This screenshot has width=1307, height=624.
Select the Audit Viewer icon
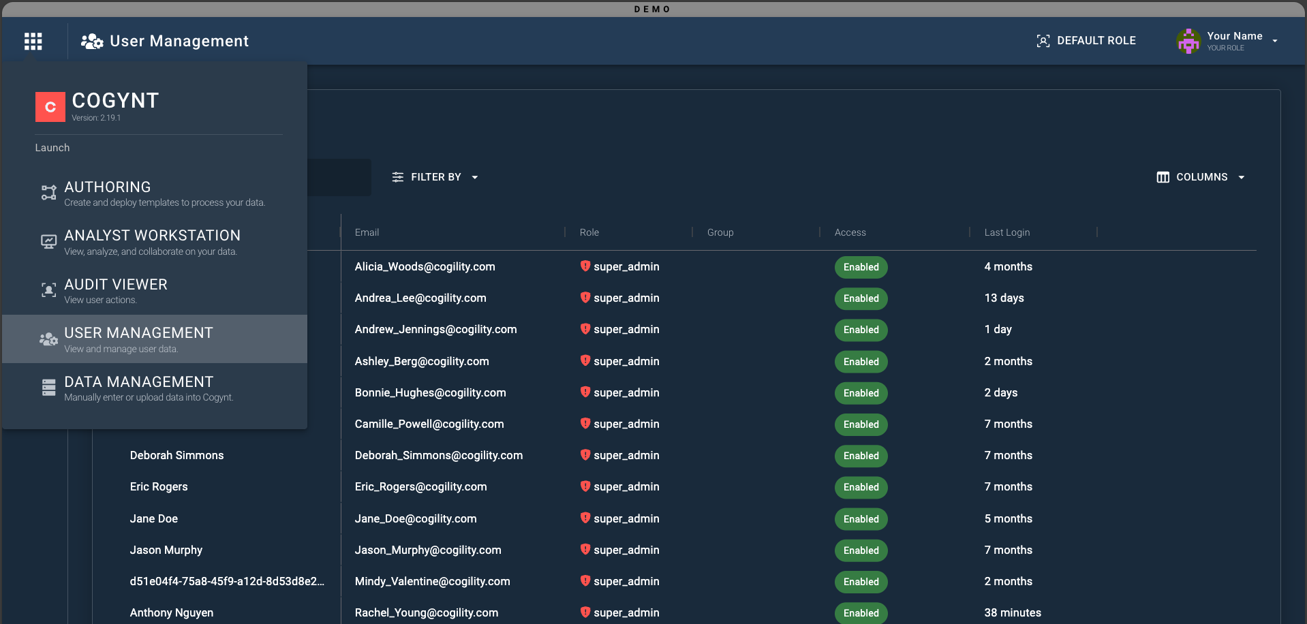click(x=48, y=290)
